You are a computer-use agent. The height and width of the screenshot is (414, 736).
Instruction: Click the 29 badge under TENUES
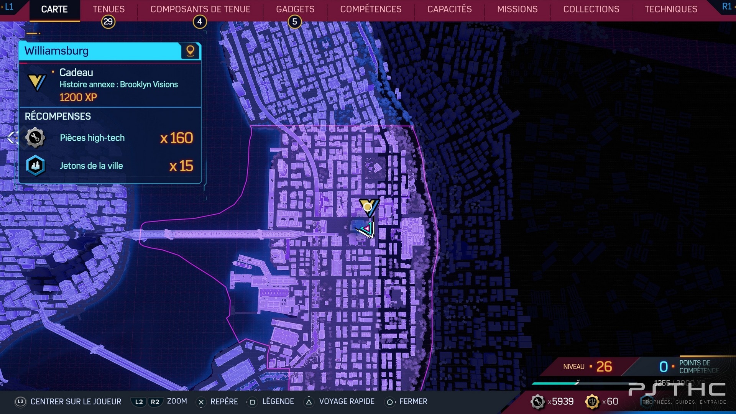pos(108,22)
